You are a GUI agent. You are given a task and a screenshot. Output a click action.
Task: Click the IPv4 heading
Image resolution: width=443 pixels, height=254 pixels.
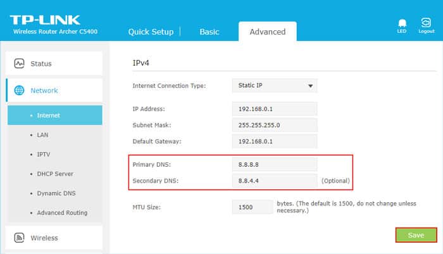click(140, 63)
